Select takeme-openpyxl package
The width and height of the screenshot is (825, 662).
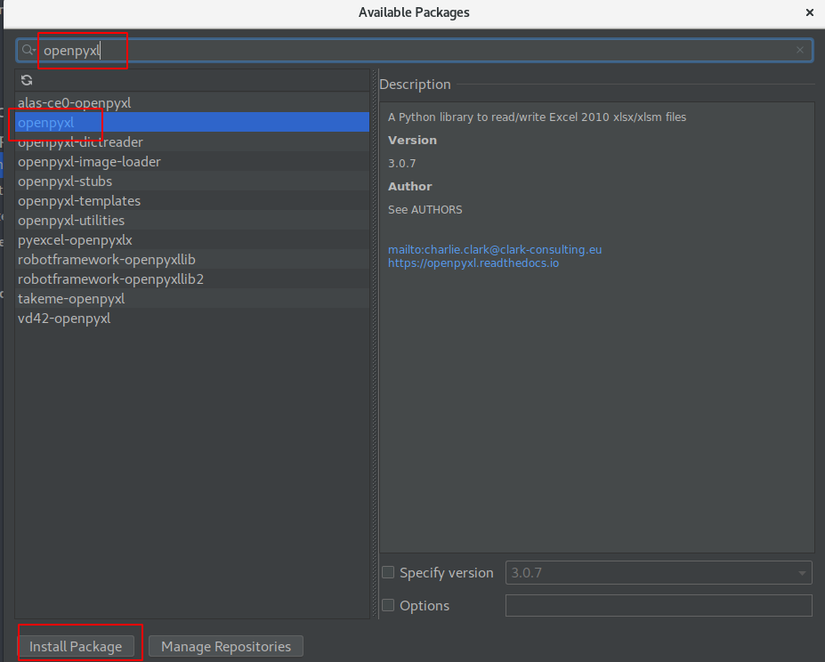(x=192, y=298)
